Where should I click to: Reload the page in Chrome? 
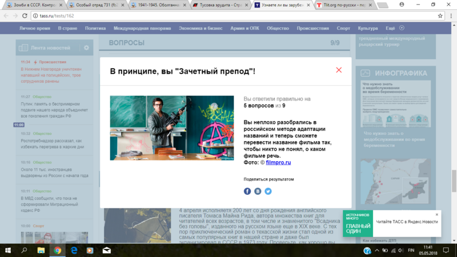click(25, 16)
